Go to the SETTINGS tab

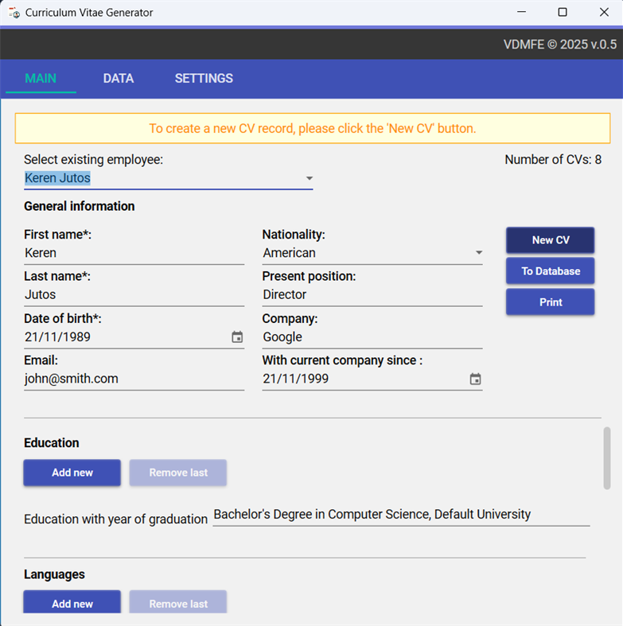[204, 78]
